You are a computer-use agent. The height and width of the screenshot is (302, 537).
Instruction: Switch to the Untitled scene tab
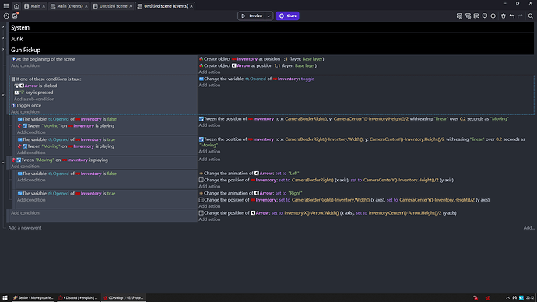click(x=113, y=5)
